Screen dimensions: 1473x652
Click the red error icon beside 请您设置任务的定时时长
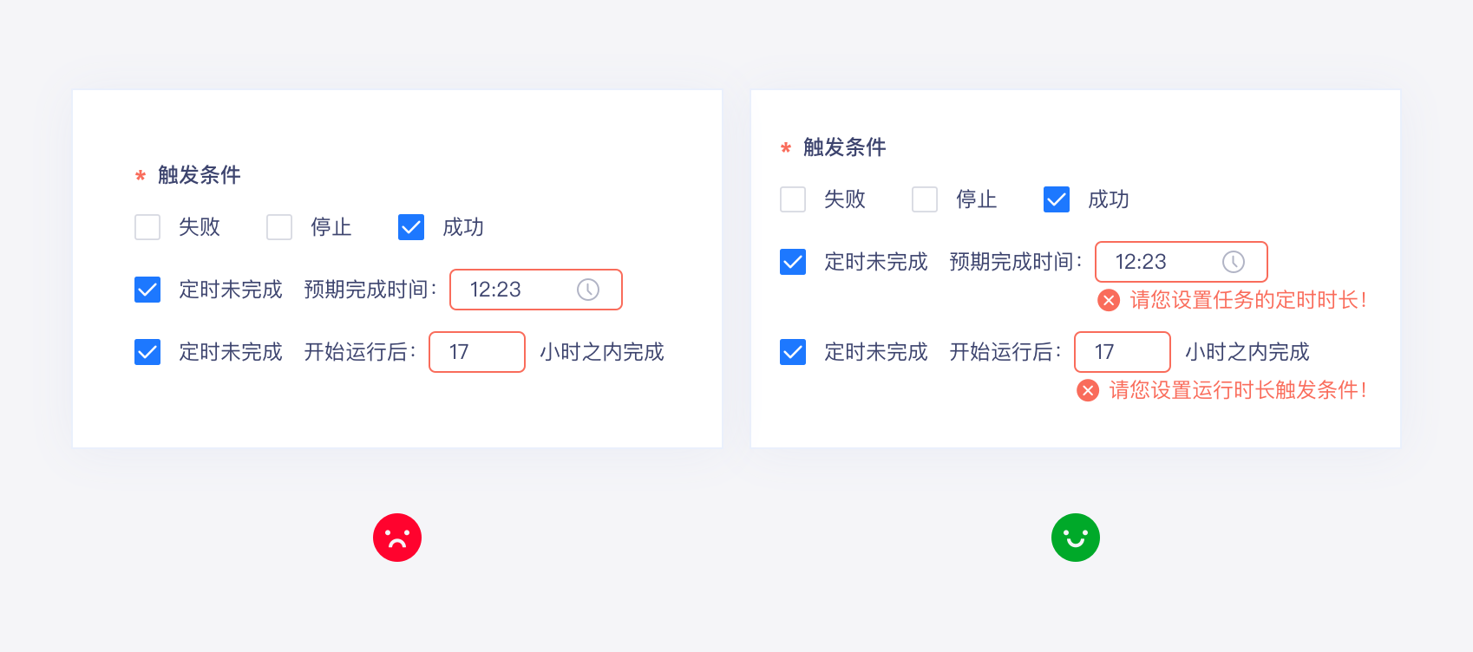(1109, 300)
